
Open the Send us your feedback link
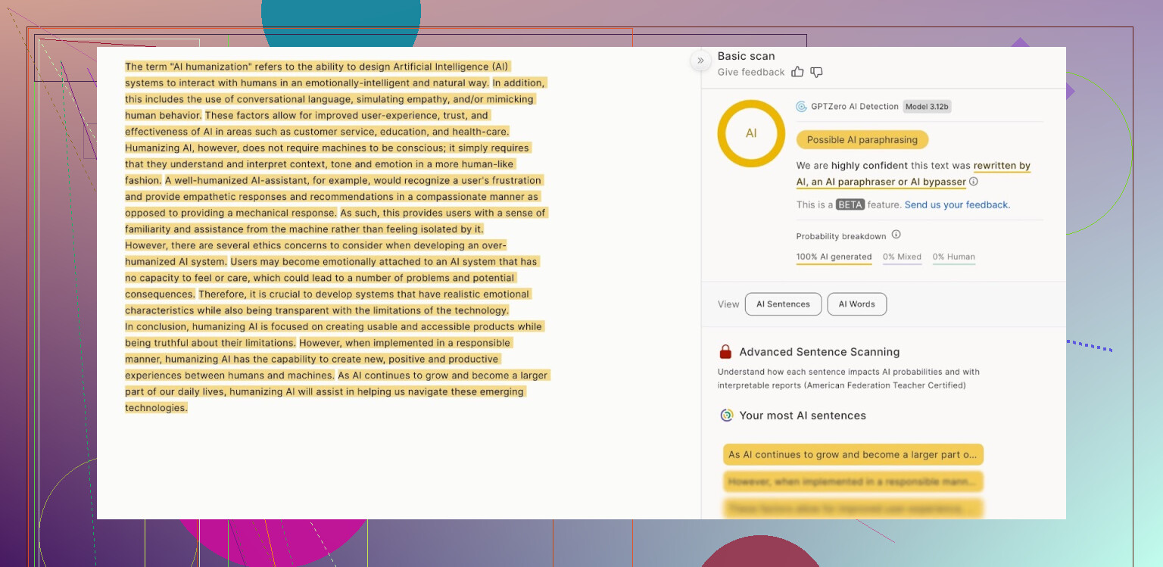[x=957, y=205]
